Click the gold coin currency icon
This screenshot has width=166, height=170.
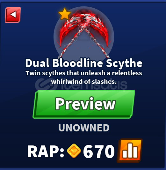pos(74,151)
